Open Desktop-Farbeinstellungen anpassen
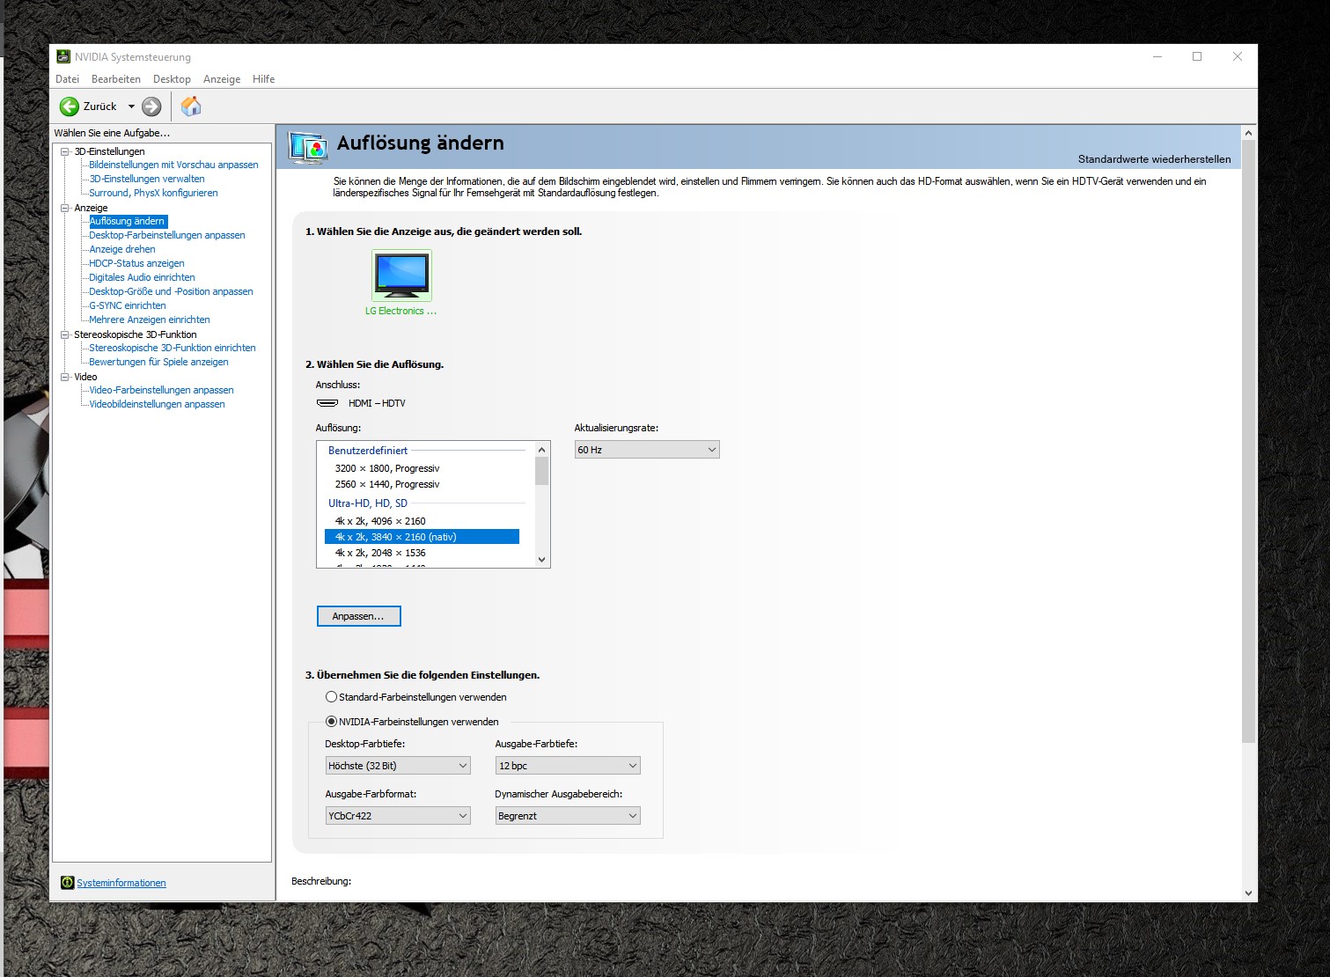 tap(166, 235)
